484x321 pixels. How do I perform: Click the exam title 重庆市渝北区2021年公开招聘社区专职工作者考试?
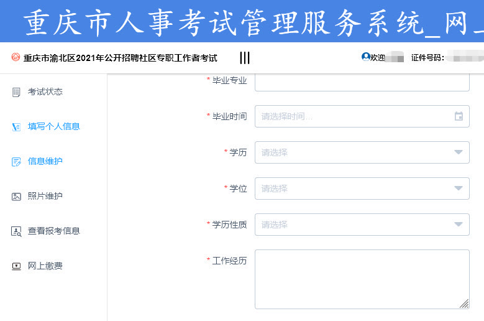(121, 58)
